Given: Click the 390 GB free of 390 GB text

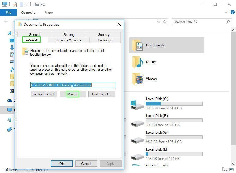Looking at the screenshot, I should pos(163,125).
